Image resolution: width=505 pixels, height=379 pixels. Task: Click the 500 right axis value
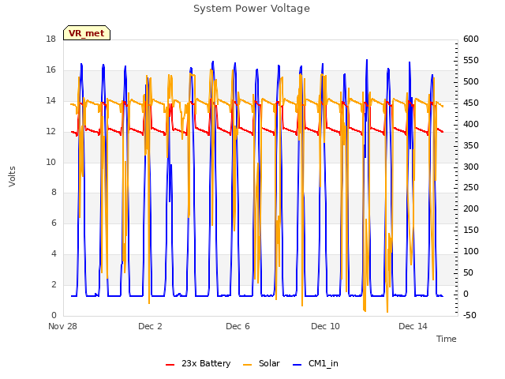click(471, 81)
